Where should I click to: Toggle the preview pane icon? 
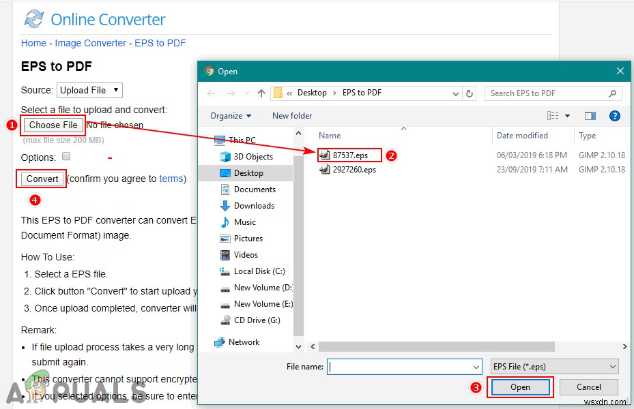(590, 116)
